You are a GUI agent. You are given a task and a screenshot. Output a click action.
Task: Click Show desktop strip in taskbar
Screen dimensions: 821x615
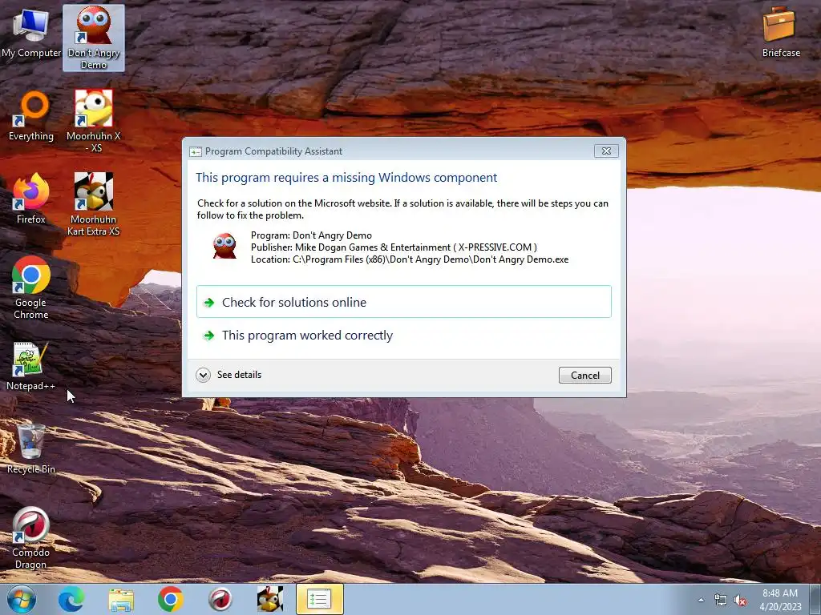point(815,599)
